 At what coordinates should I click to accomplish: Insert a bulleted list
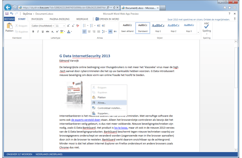(x=84, y=26)
